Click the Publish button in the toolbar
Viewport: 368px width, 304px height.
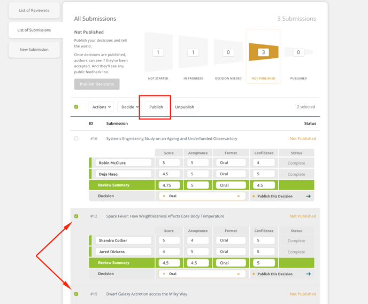156,107
